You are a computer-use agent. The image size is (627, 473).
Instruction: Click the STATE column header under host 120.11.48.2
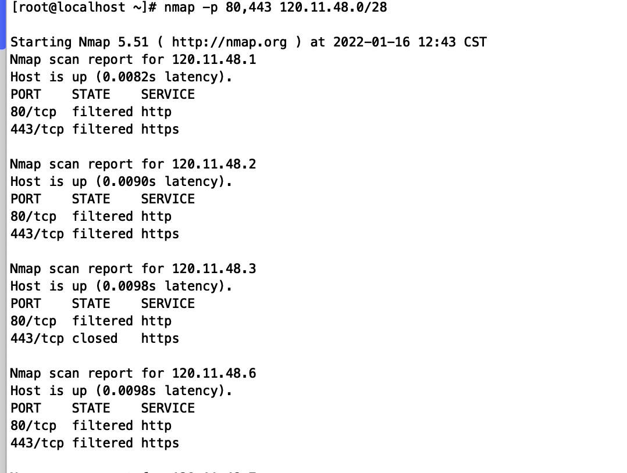point(91,199)
